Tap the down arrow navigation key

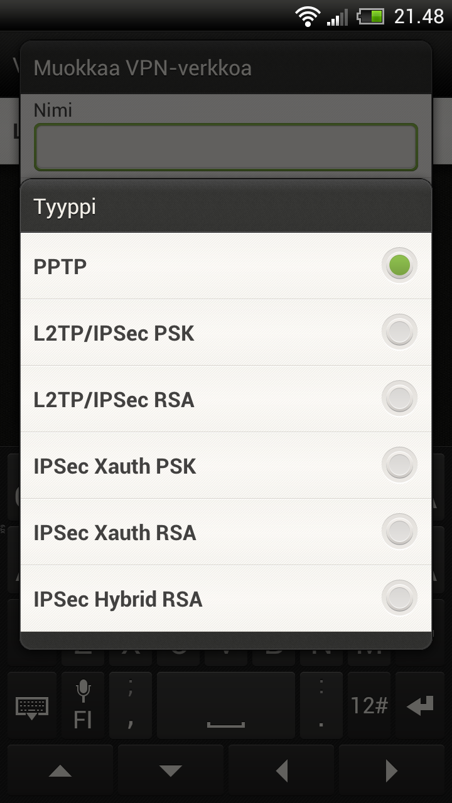171,770
